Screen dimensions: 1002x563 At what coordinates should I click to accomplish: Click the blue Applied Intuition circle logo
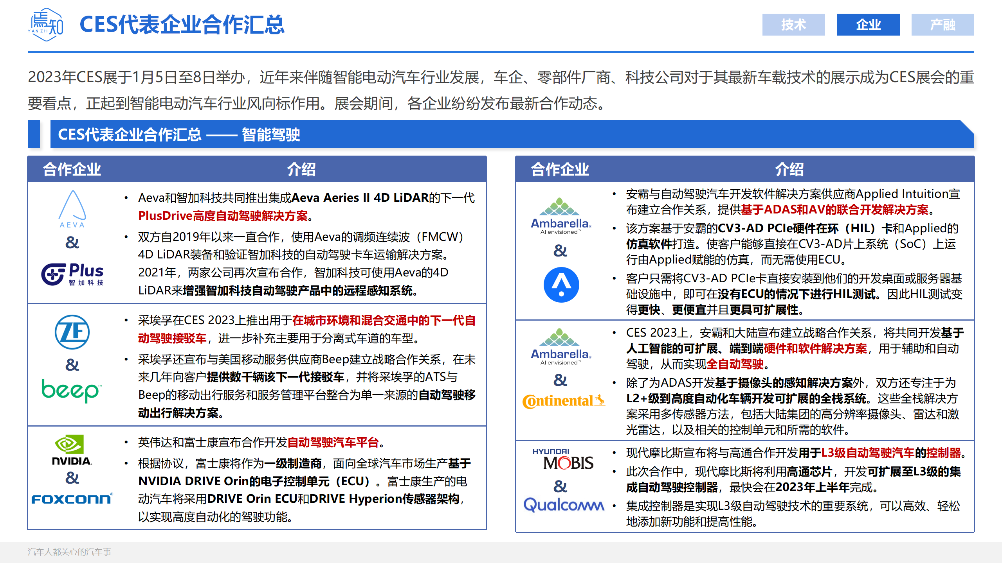pos(561,285)
